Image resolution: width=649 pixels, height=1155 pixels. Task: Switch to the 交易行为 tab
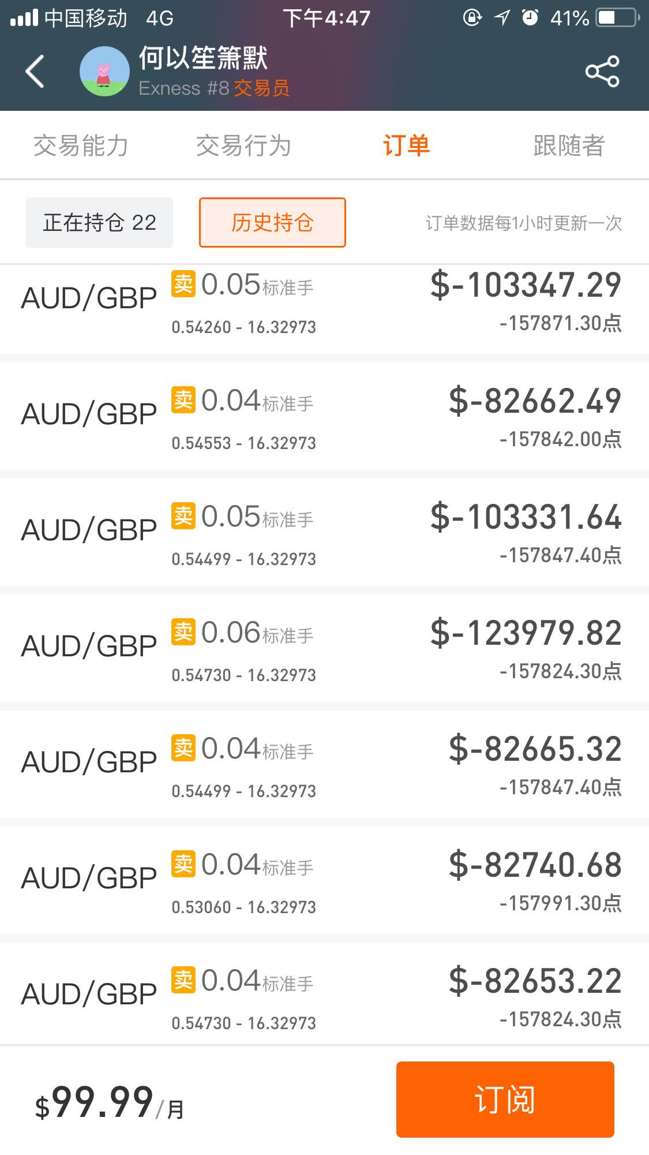point(243,145)
